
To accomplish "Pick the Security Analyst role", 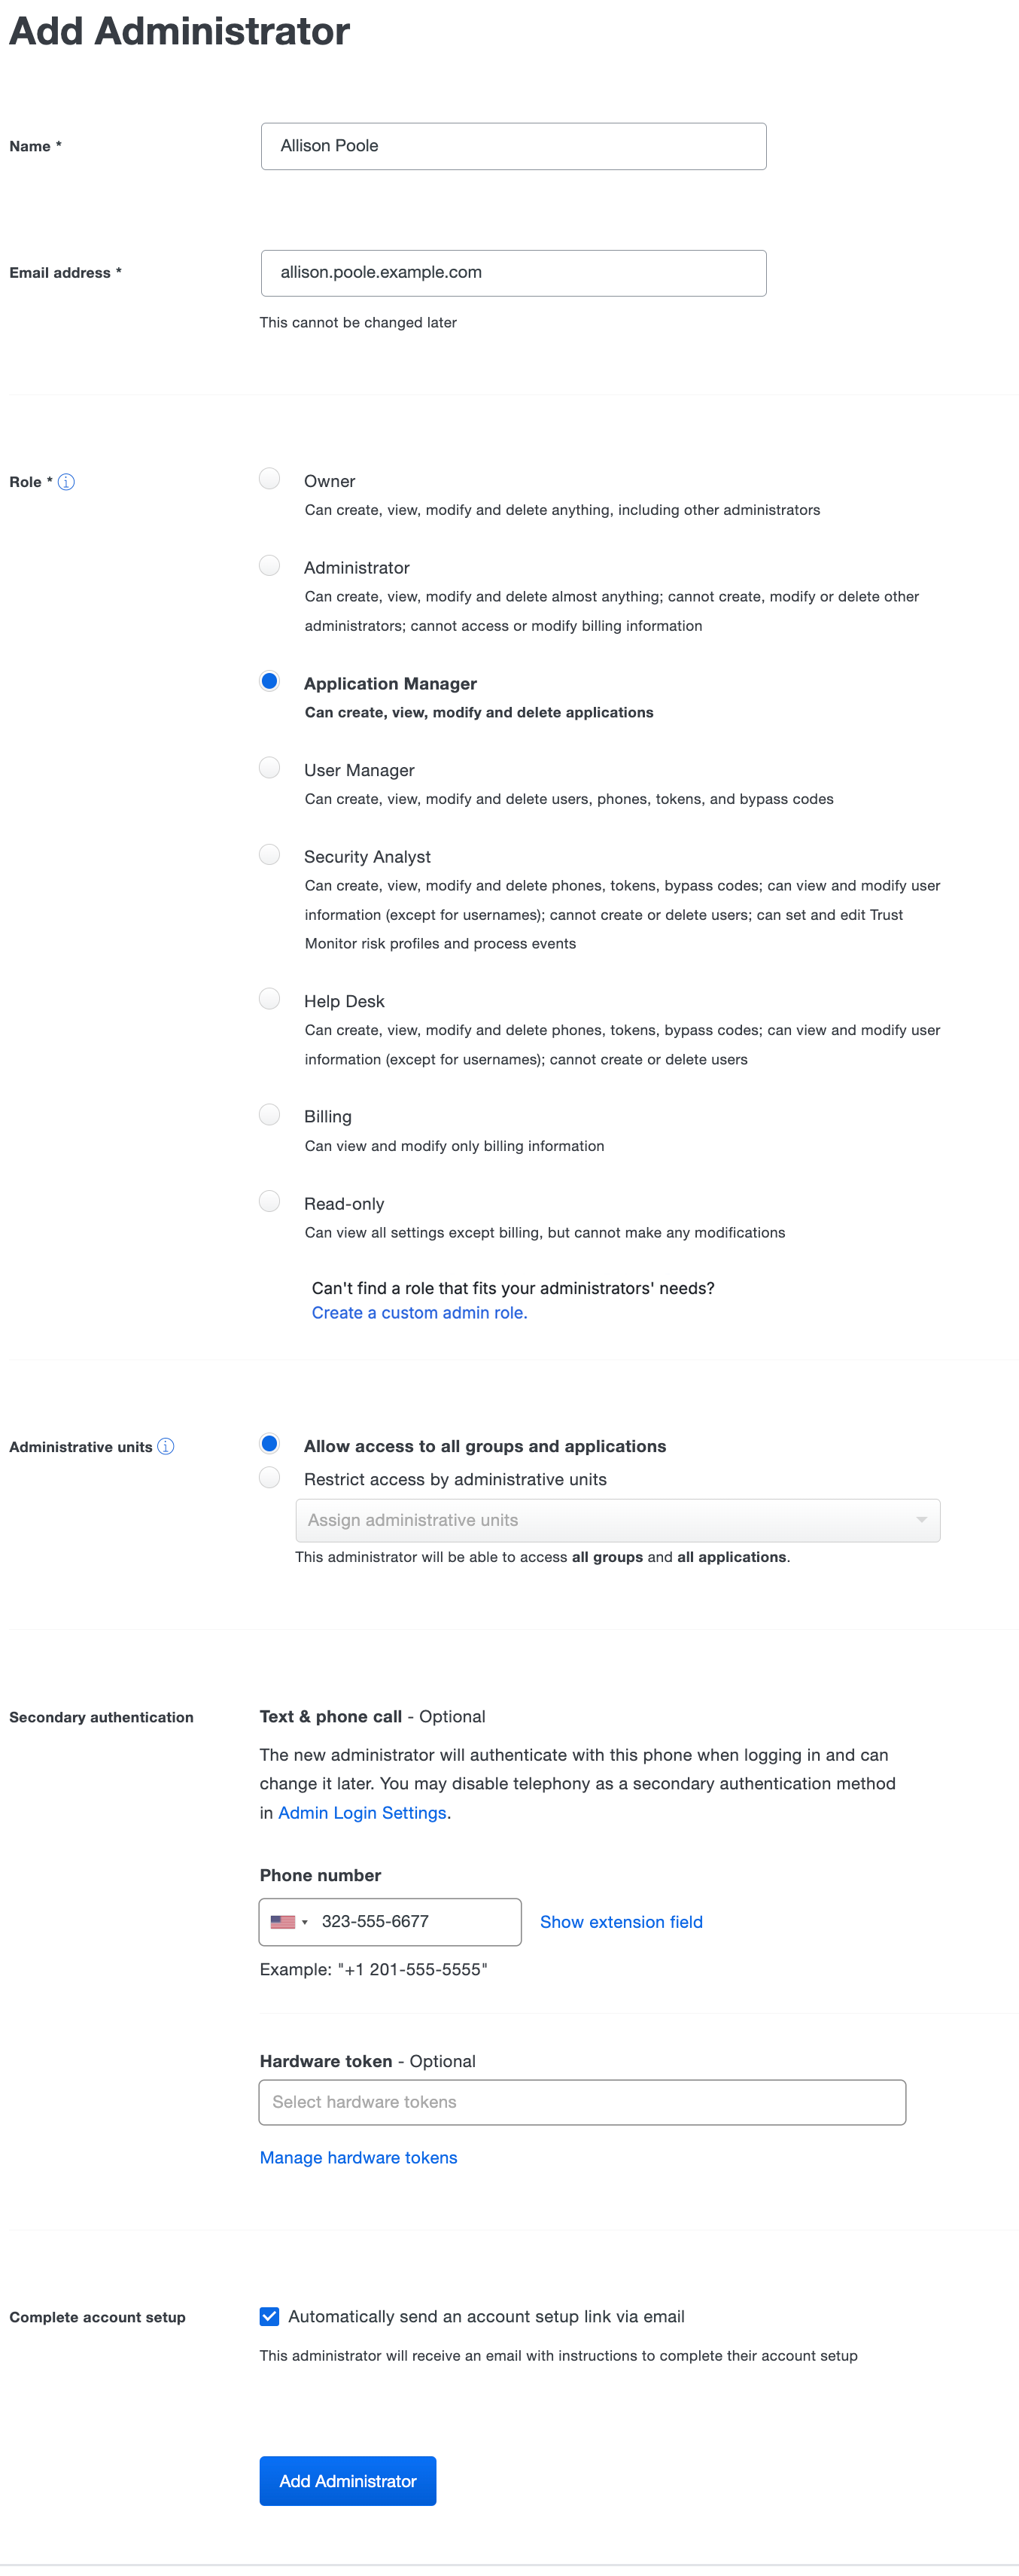I will [269, 855].
